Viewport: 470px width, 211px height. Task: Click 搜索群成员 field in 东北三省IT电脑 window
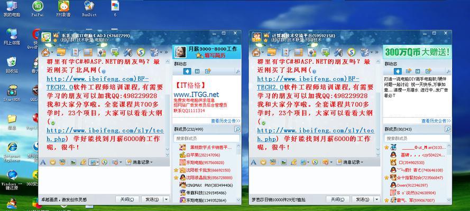coord(207,138)
